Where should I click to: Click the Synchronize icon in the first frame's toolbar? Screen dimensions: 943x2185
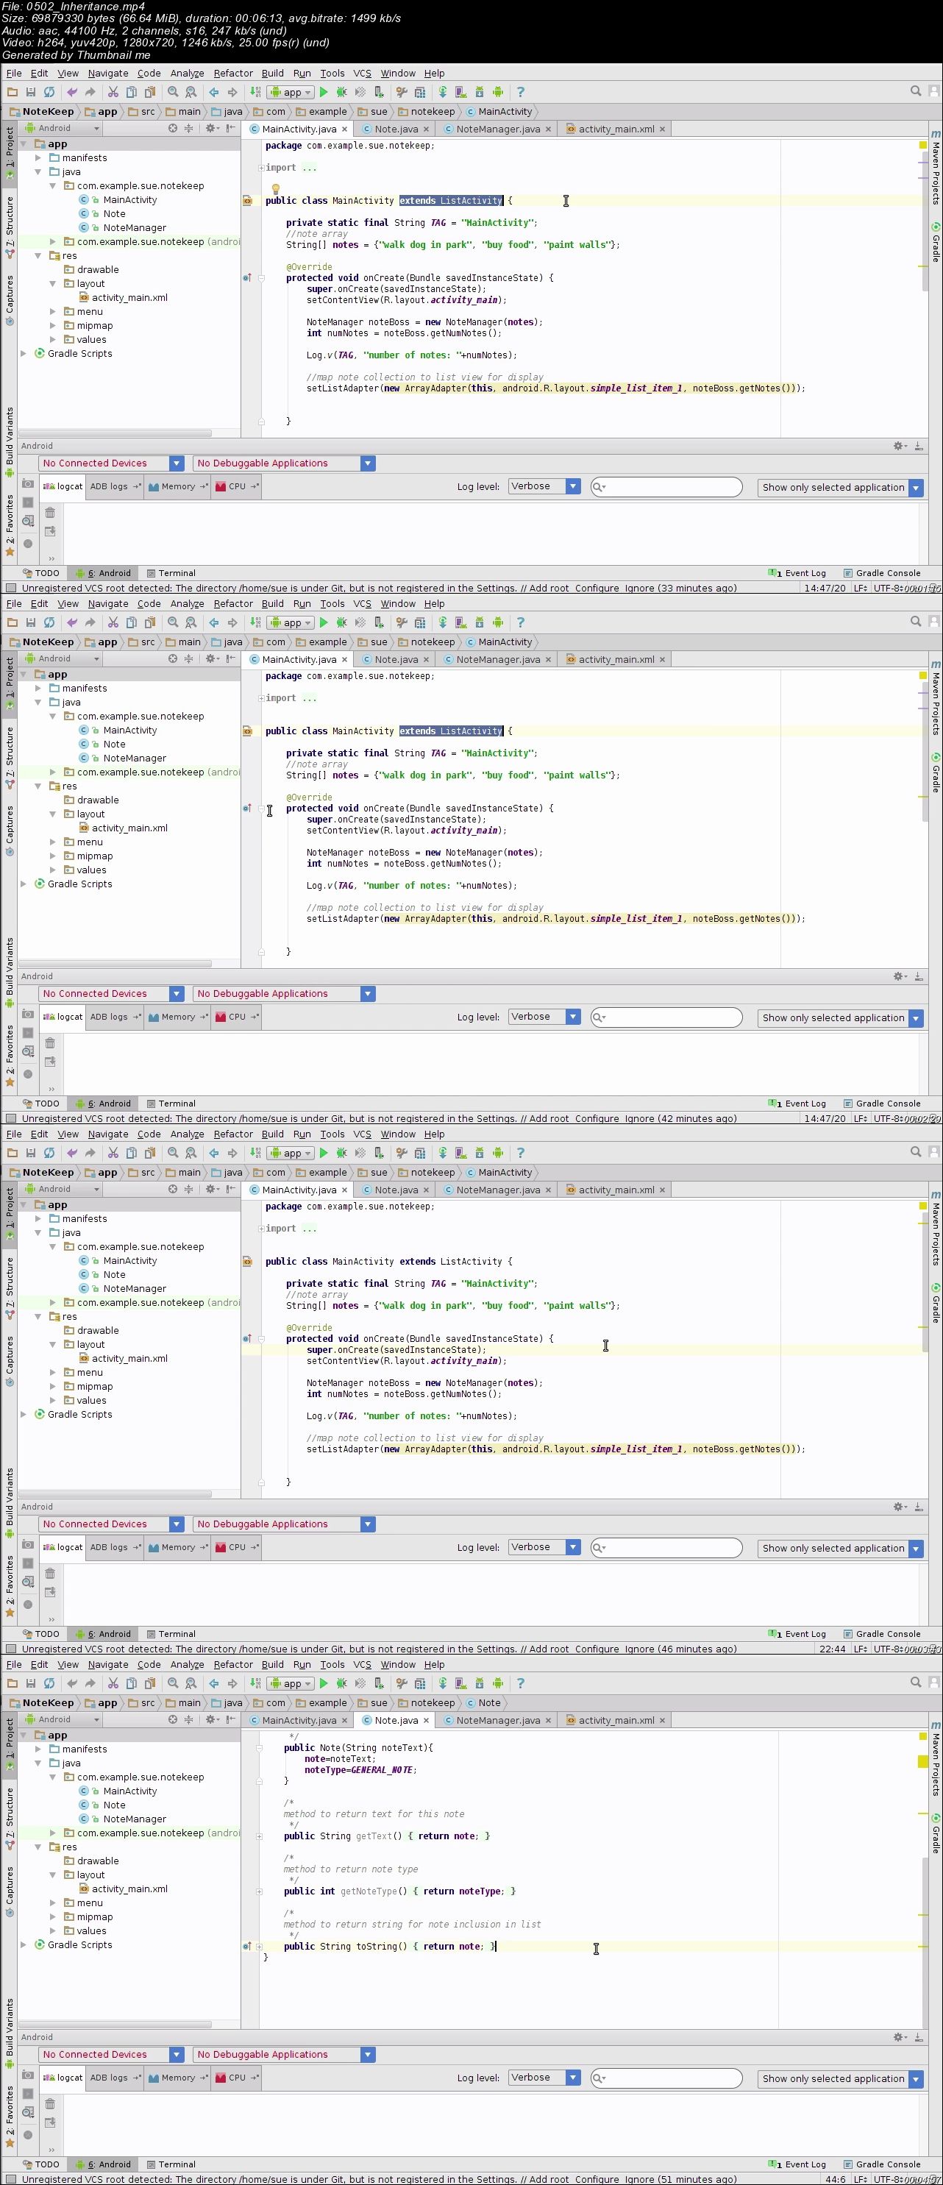pyautogui.click(x=49, y=92)
